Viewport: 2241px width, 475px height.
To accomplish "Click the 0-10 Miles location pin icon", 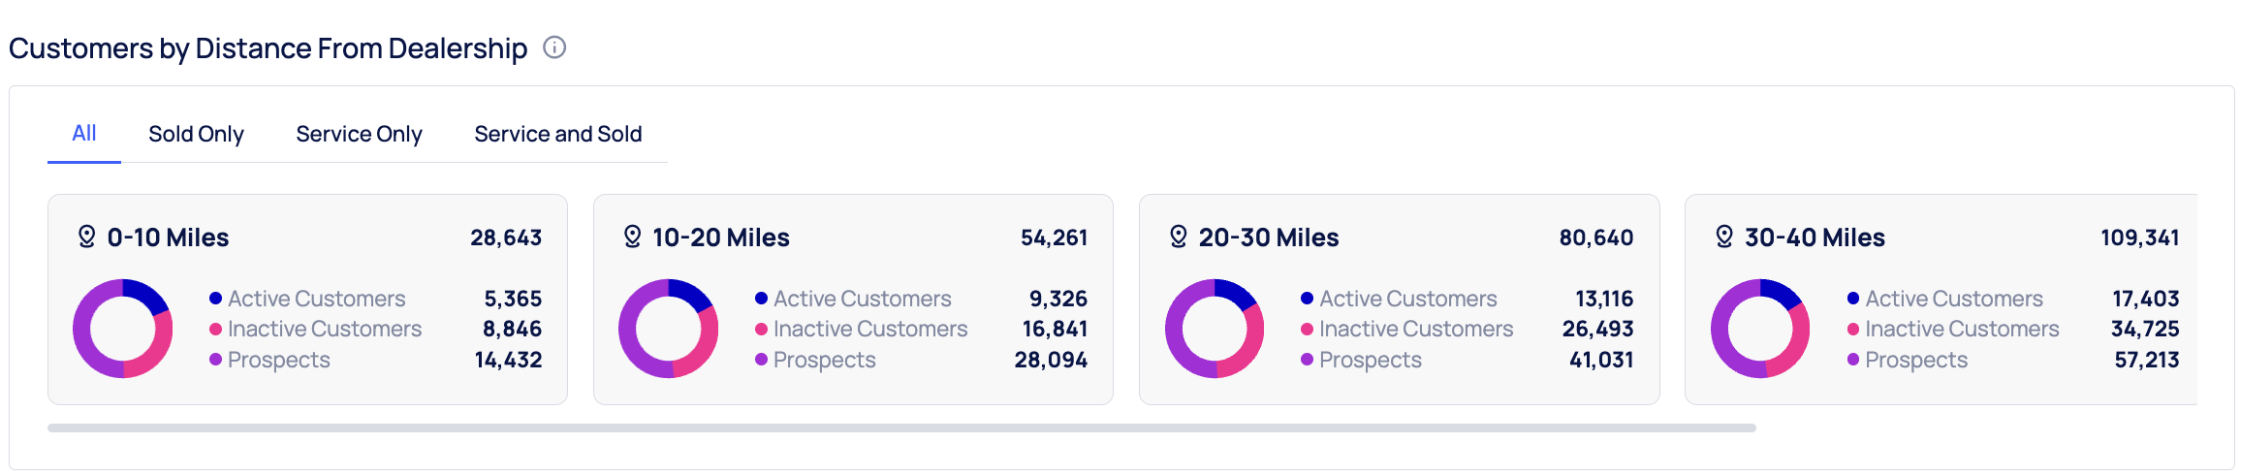I will (86, 237).
